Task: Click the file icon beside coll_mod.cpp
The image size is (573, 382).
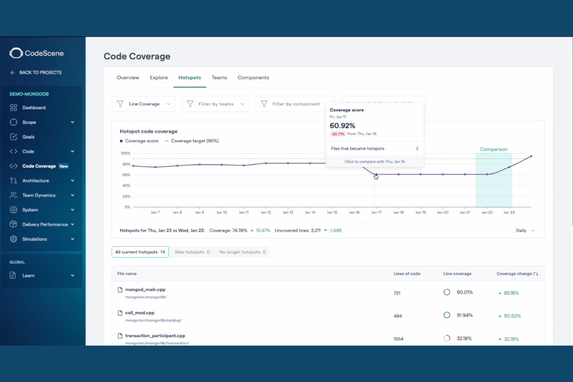Action: click(120, 313)
